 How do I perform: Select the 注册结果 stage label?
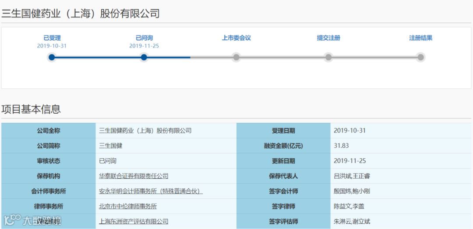point(420,38)
